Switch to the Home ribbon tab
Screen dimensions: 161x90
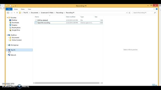(16, 9)
